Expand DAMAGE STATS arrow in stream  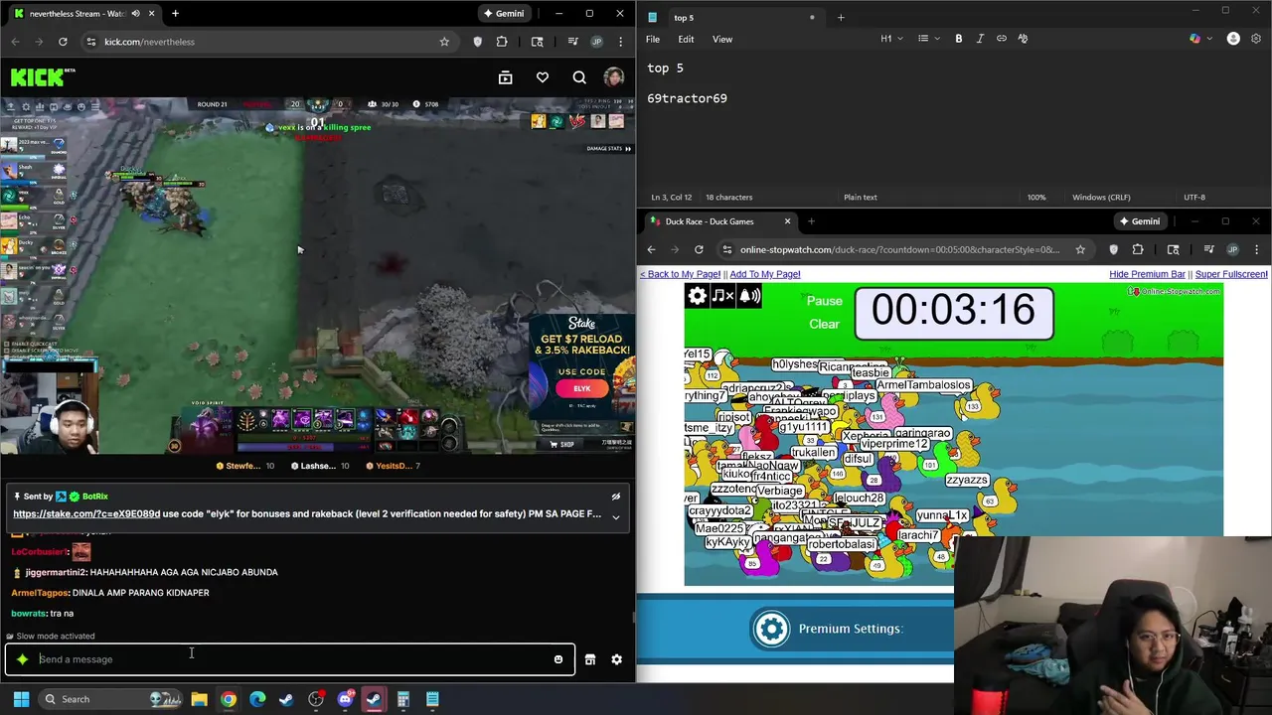click(627, 149)
